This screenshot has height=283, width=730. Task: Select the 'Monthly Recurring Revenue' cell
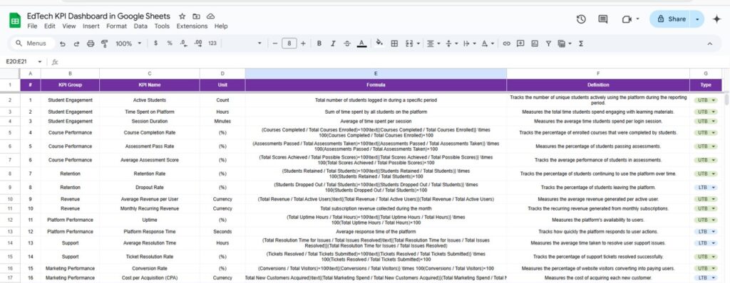pyautogui.click(x=150, y=208)
